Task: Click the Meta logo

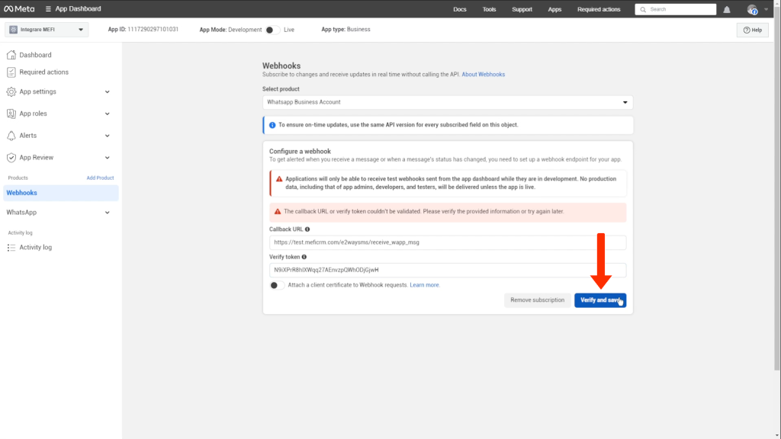Action: (x=19, y=9)
